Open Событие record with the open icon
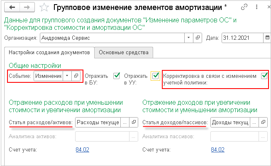This screenshot has width=271, height=166. (76, 76)
